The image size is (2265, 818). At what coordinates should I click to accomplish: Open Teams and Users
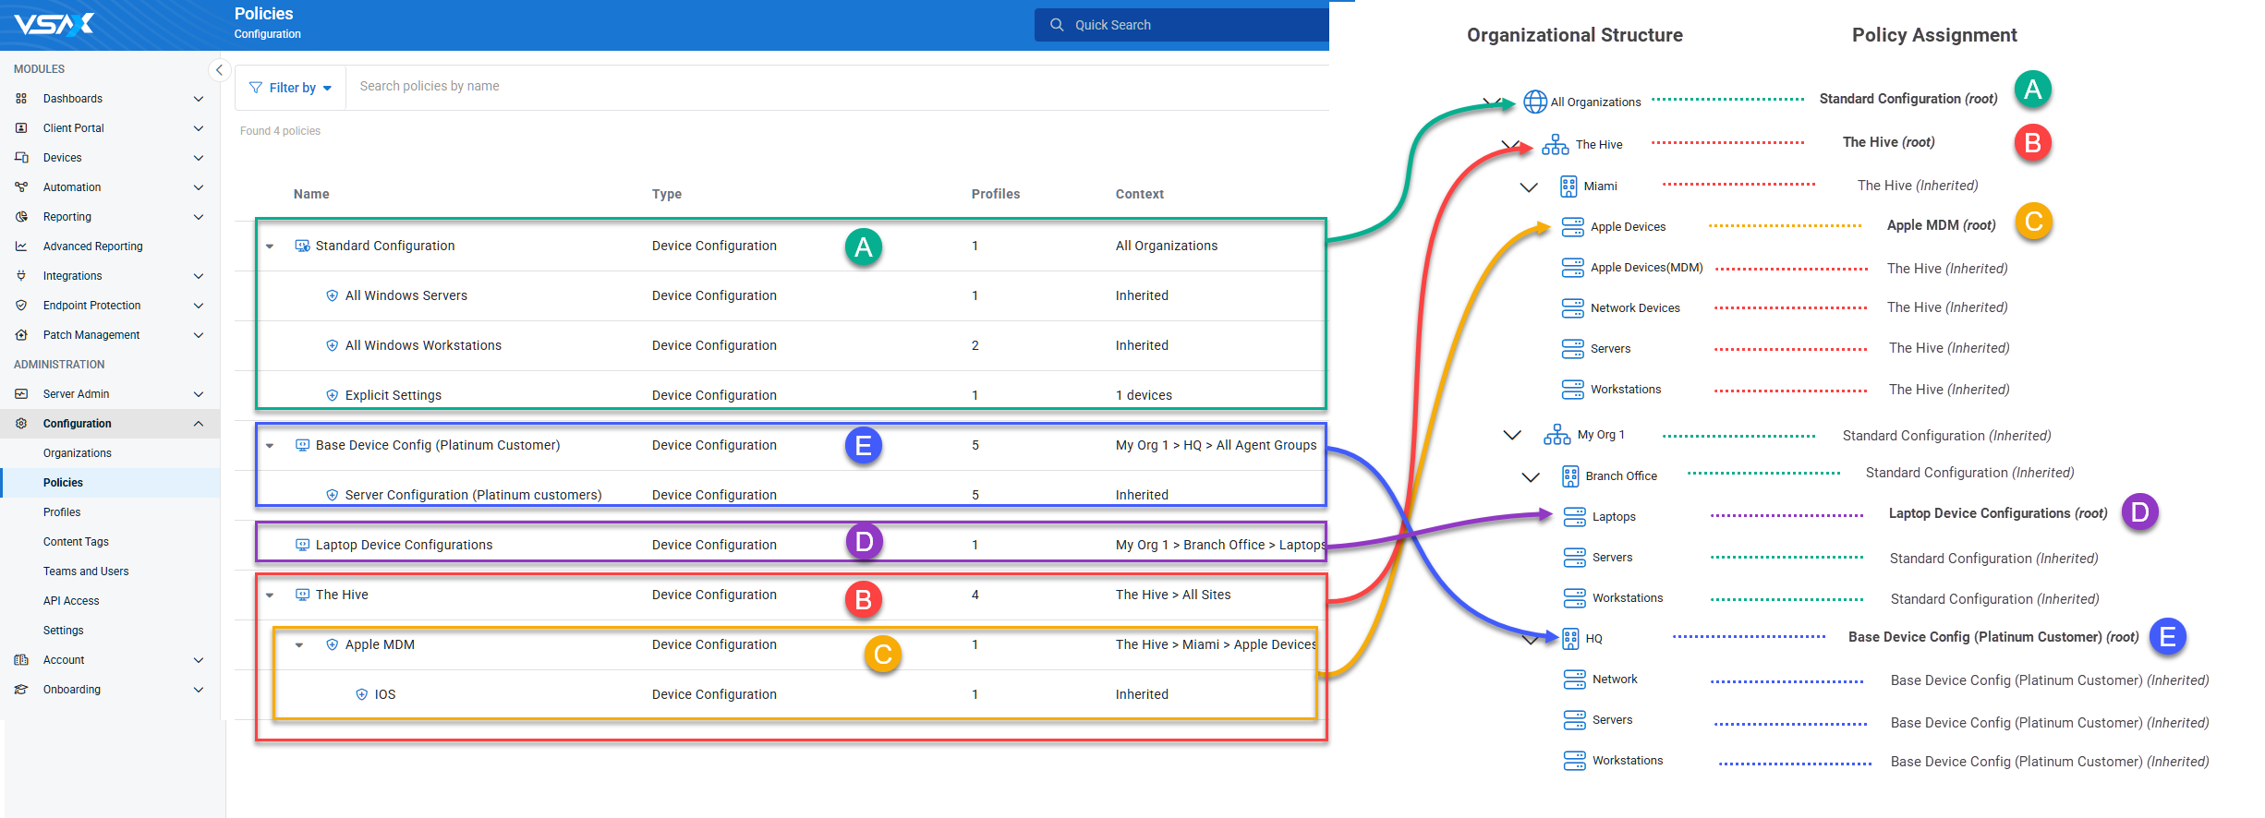pyautogui.click(x=86, y=571)
